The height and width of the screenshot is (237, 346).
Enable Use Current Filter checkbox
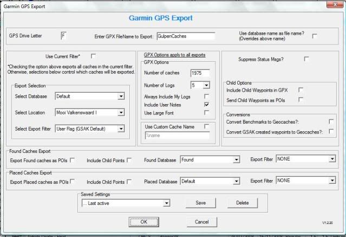pos(93,56)
